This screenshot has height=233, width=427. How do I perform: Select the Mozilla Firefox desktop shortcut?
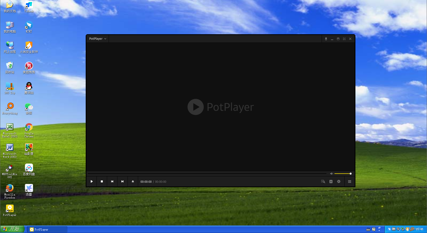(10, 192)
